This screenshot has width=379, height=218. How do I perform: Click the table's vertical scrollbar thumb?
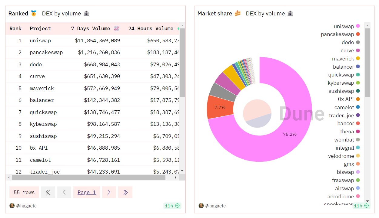point(182,63)
